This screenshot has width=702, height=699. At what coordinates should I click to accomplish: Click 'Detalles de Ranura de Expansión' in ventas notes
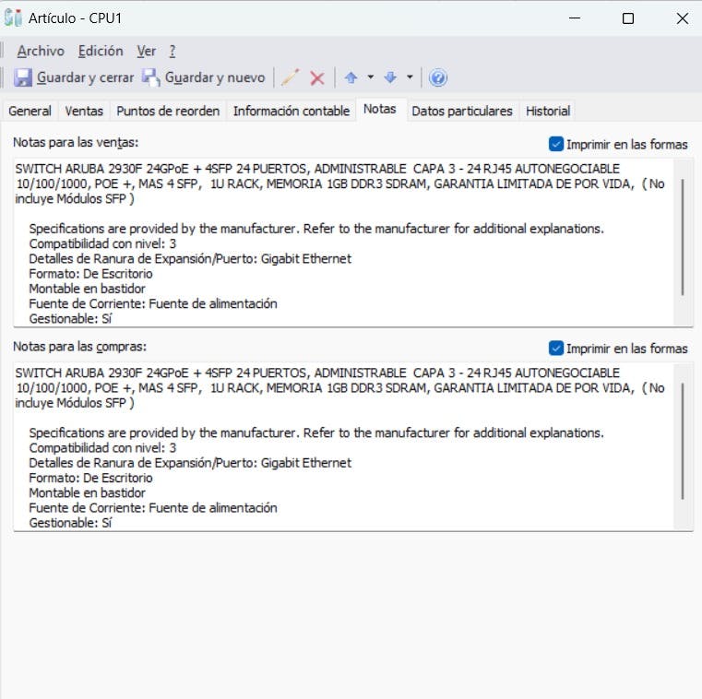pos(190,258)
